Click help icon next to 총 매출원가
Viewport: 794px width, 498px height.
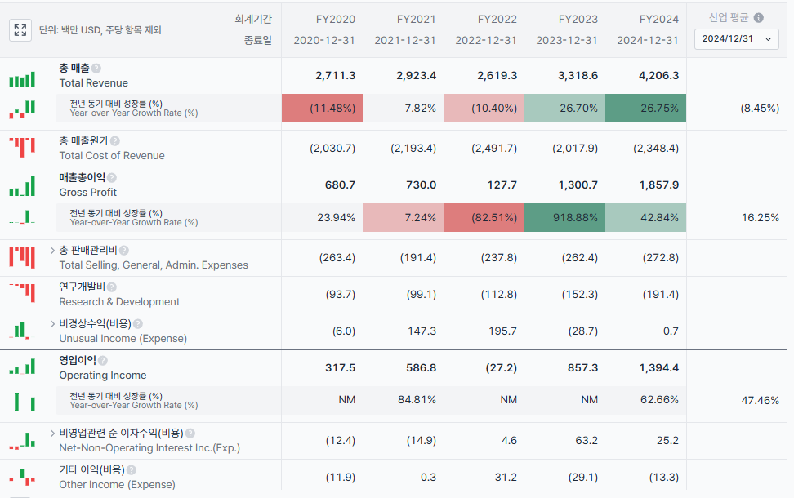115,141
